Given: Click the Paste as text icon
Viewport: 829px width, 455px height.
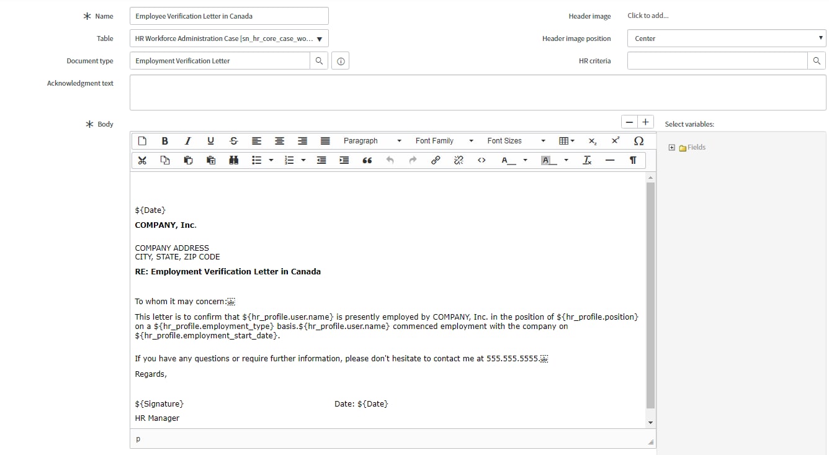Looking at the screenshot, I should [x=211, y=160].
